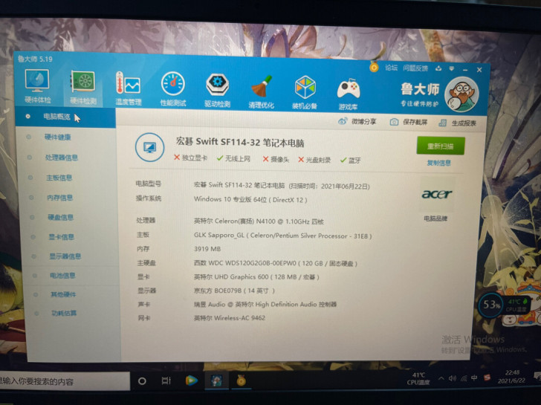This screenshot has height=405, width=541.
Task: Open the title bar dropdown menu arrow
Action: [452, 69]
